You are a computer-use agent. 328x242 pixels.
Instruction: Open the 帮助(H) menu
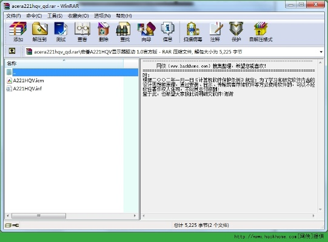click(x=124, y=16)
